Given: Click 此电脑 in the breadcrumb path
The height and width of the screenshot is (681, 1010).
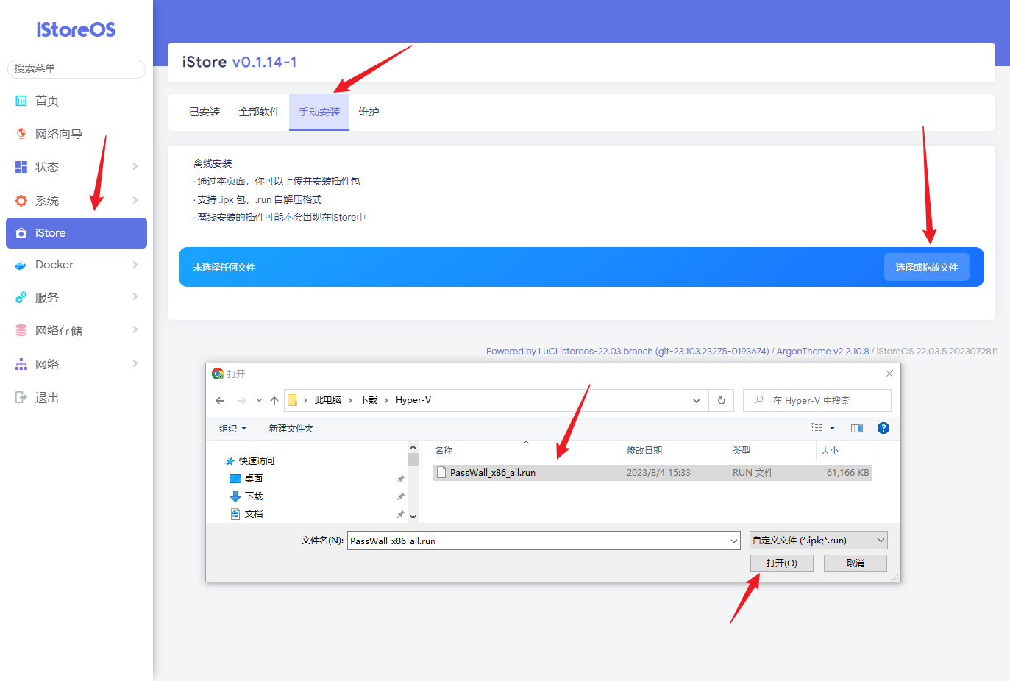Looking at the screenshot, I should [328, 400].
